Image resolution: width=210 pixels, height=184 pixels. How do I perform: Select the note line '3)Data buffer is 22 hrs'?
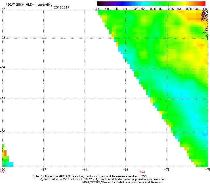tap(103, 179)
